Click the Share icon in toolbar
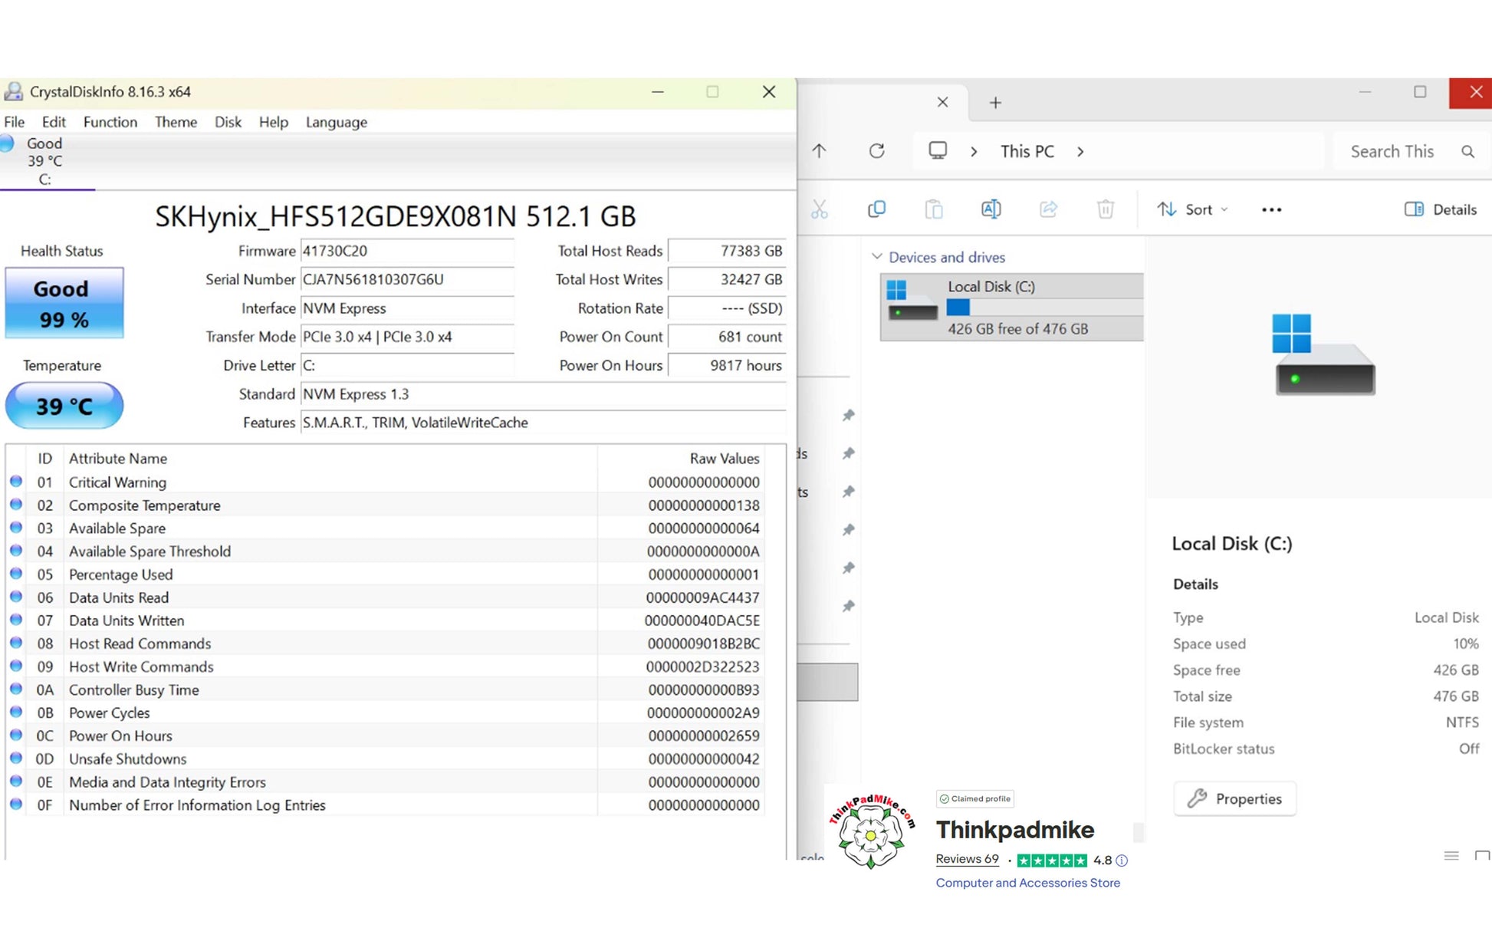Screen dimensions: 1492x938 pos(1048,209)
